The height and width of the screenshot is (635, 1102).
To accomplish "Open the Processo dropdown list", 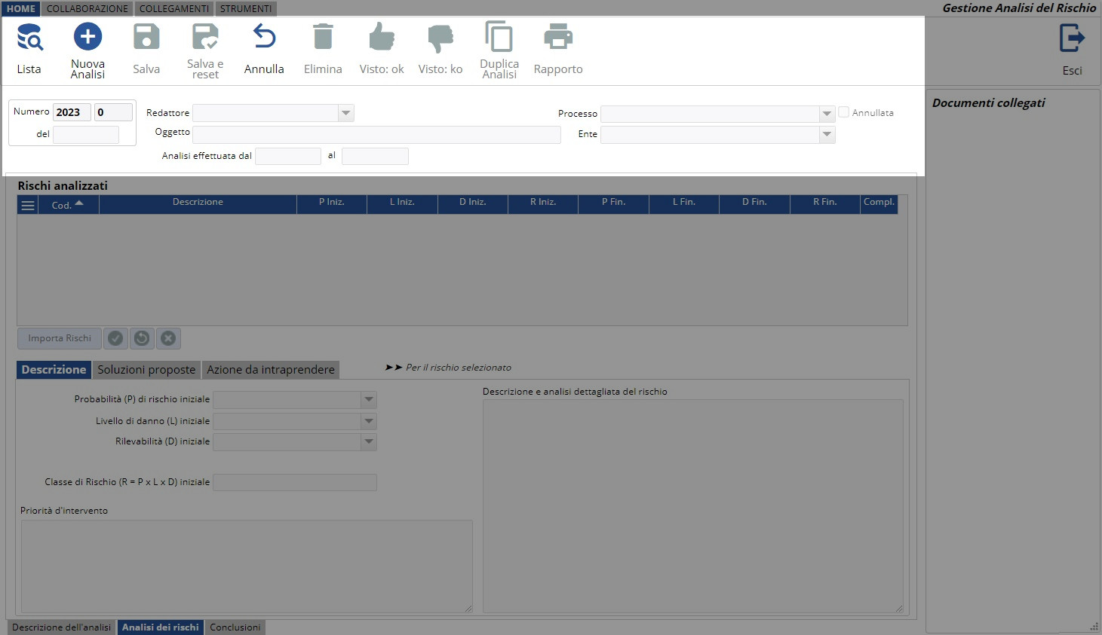I will point(827,114).
